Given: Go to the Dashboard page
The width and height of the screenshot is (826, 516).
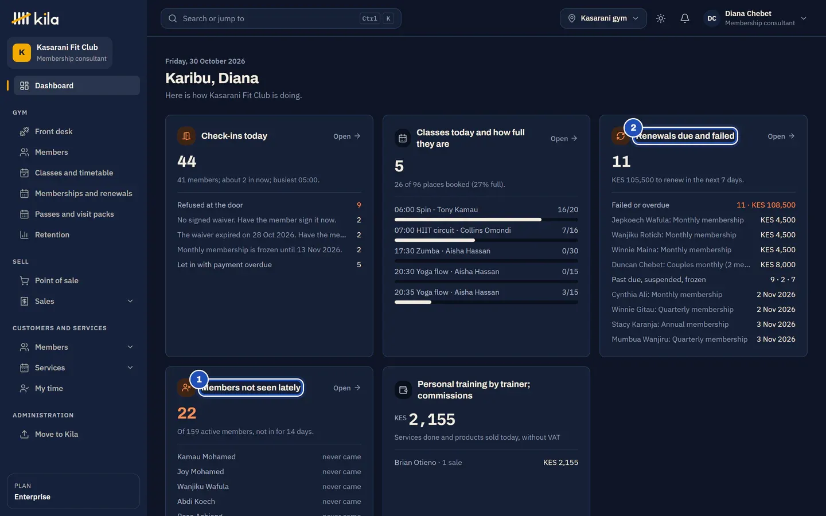Looking at the screenshot, I should coord(77,85).
